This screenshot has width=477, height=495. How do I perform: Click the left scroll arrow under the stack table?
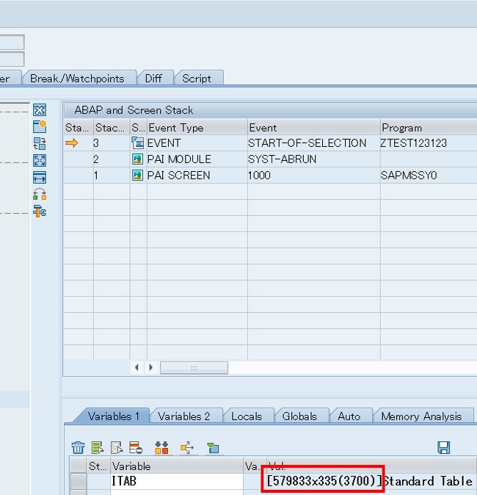(136, 367)
